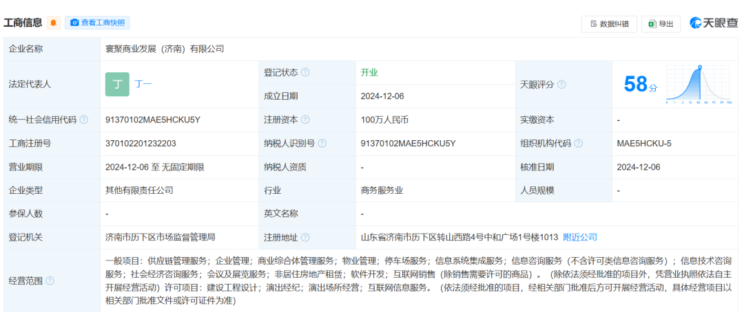The image size is (744, 312).
Task: Click help icon beside 统一社会信用代码
Action: (84, 120)
